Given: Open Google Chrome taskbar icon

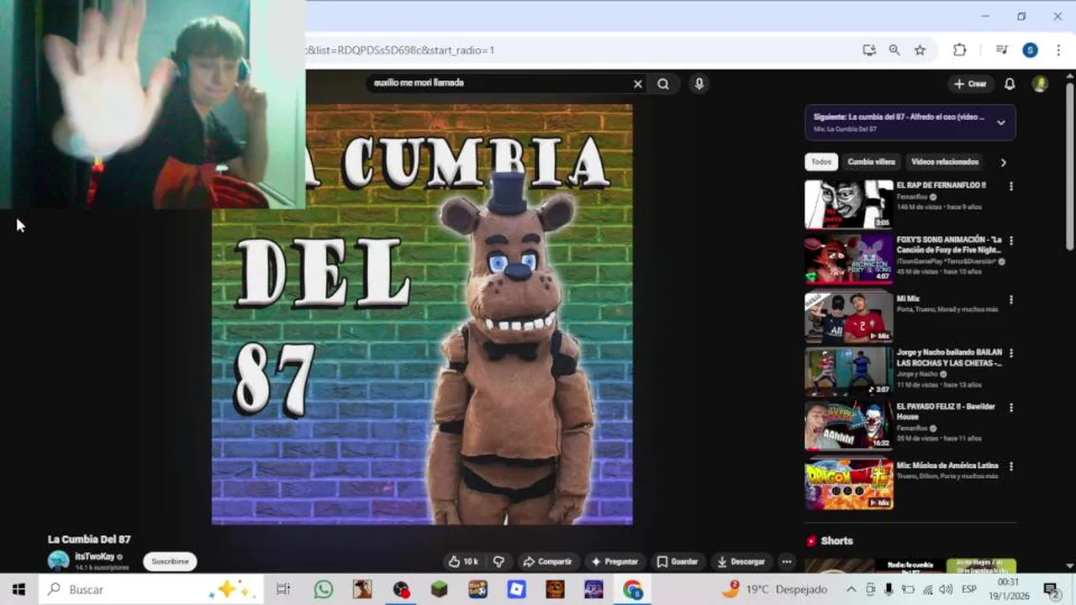Looking at the screenshot, I should tap(633, 590).
